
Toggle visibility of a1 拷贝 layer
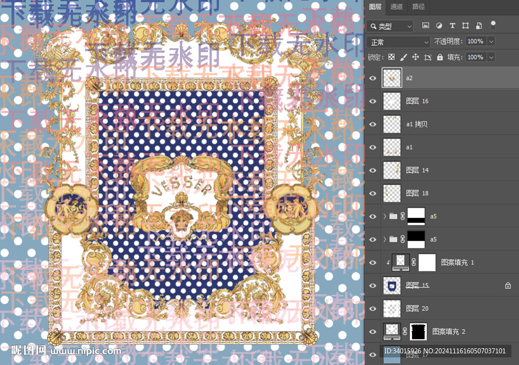[373, 124]
